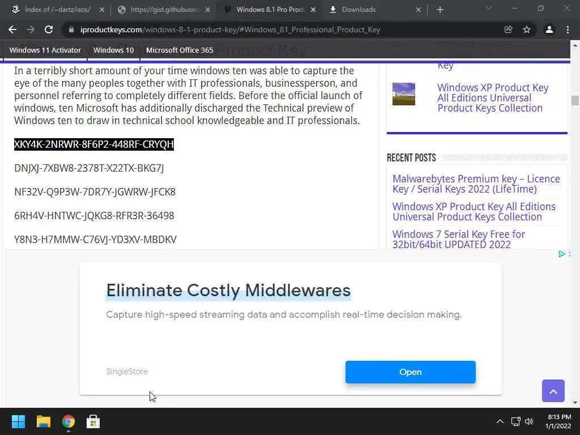
Task: Show hidden system tray icons
Action: [x=500, y=421]
